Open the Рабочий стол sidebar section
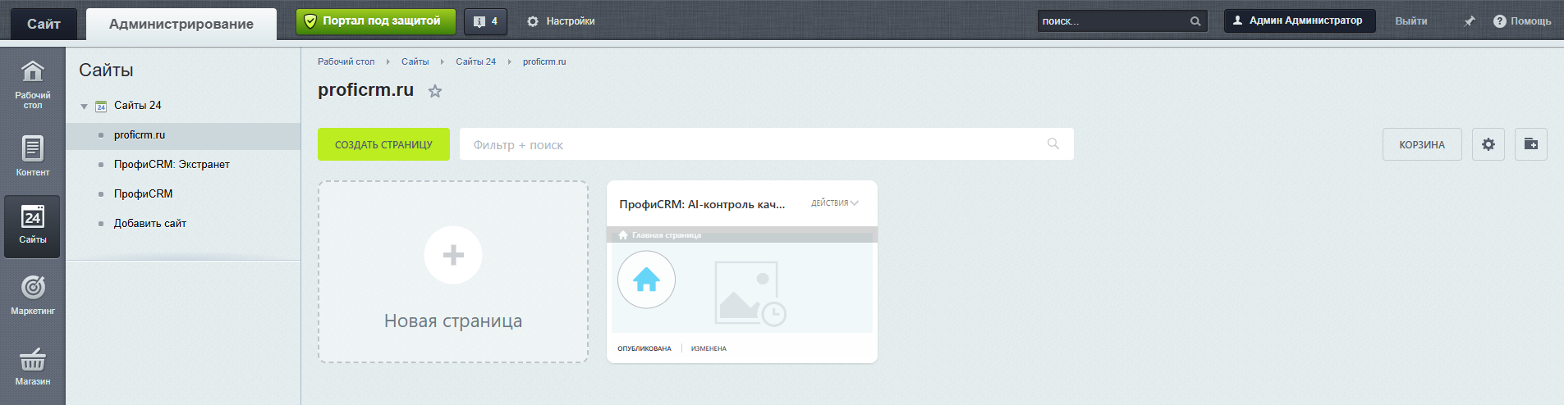Image resolution: width=1564 pixels, height=405 pixels. click(32, 84)
